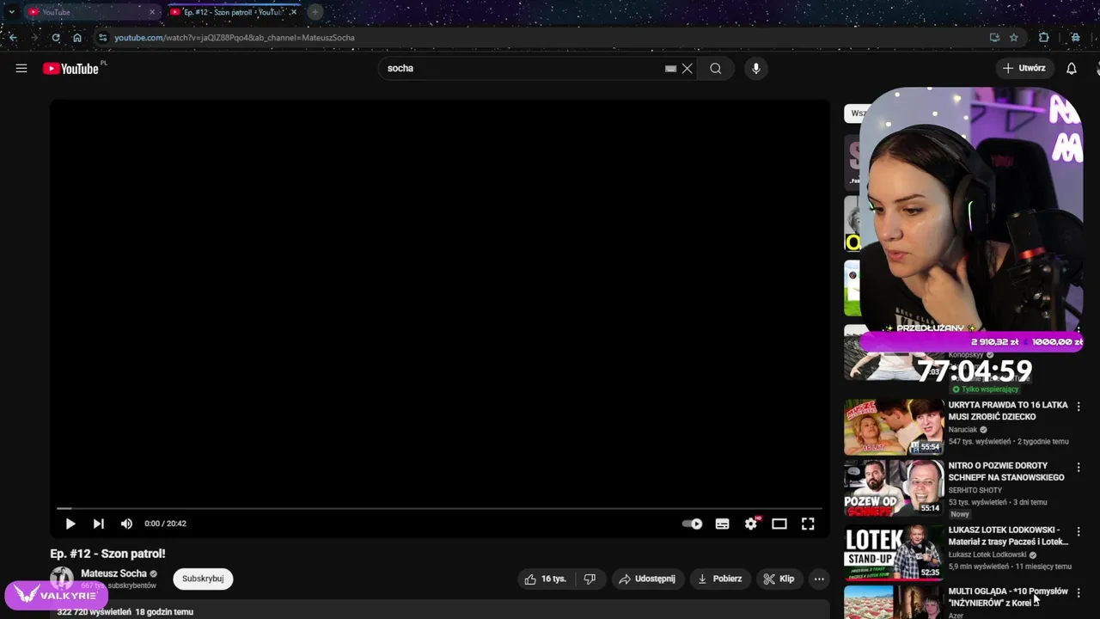Open 'UKRYTA PRAWDA TO 16 LATKA' video thumbnail
1100x619 pixels.
(894, 426)
